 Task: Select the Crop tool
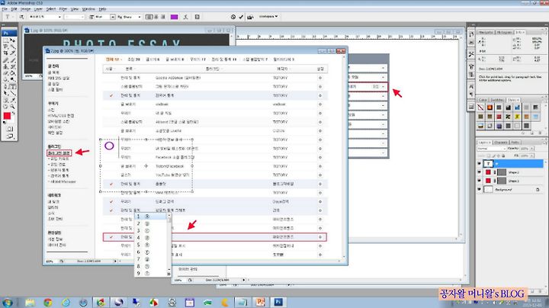pyautogui.click(x=6, y=53)
